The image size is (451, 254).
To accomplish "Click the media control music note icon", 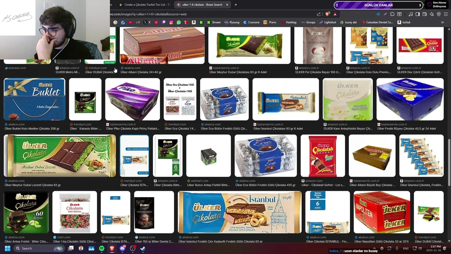I will point(410,14).
